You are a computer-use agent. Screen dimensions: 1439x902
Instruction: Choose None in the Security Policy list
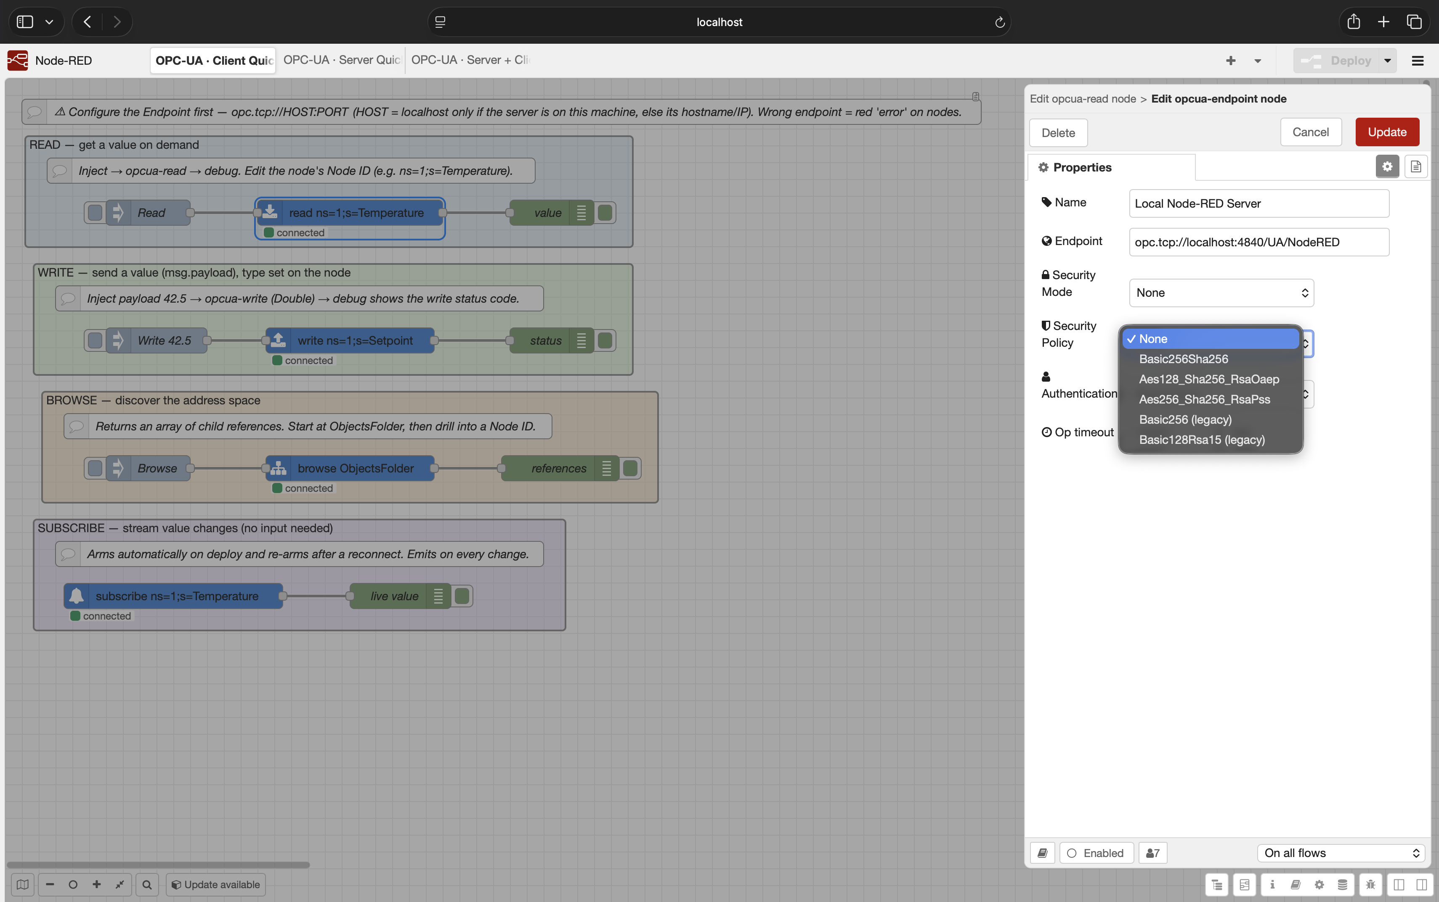tap(1211, 339)
